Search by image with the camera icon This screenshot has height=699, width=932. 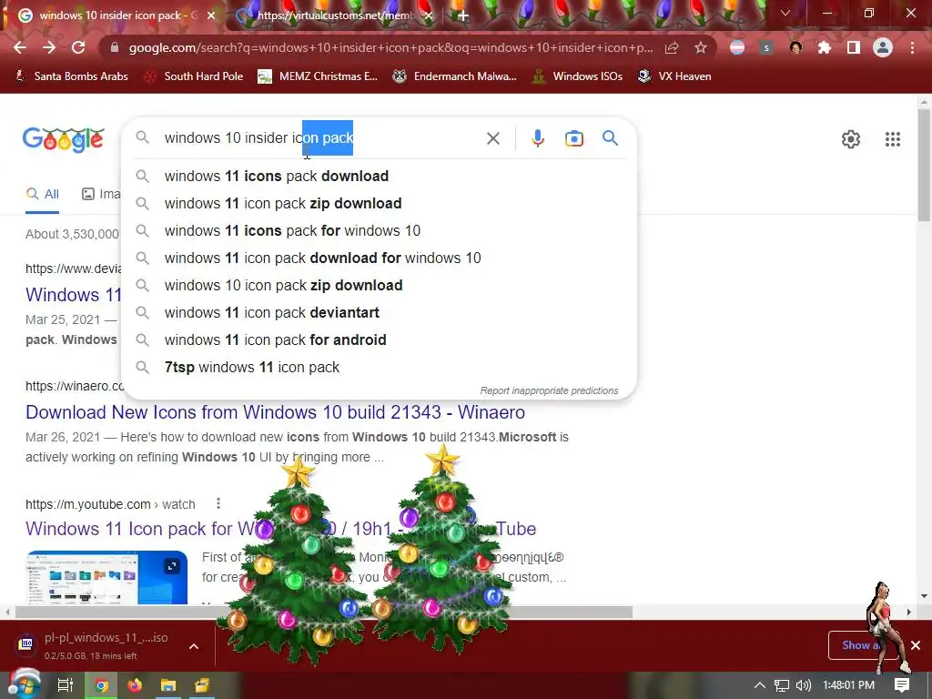[573, 138]
